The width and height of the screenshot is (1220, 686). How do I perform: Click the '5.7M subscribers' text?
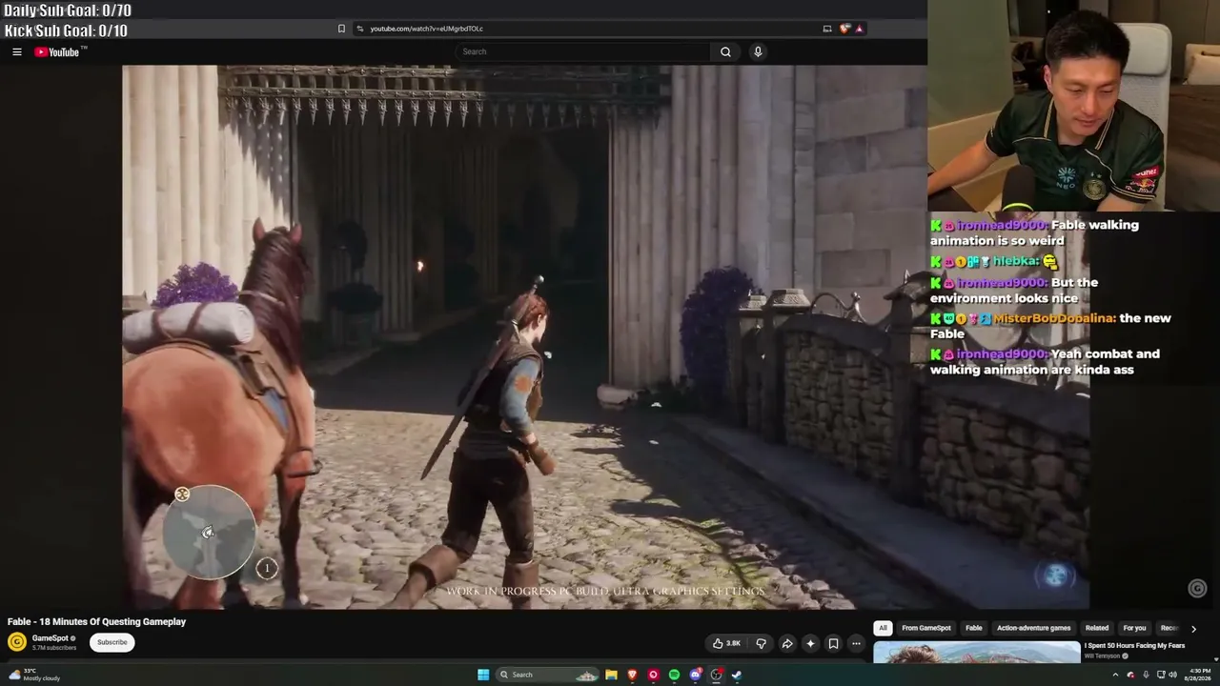tap(54, 648)
